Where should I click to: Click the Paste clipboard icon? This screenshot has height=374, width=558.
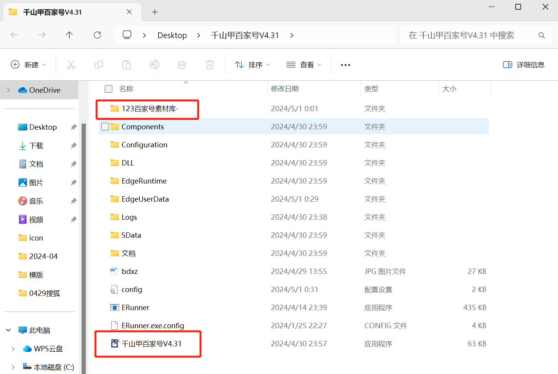[x=127, y=65]
